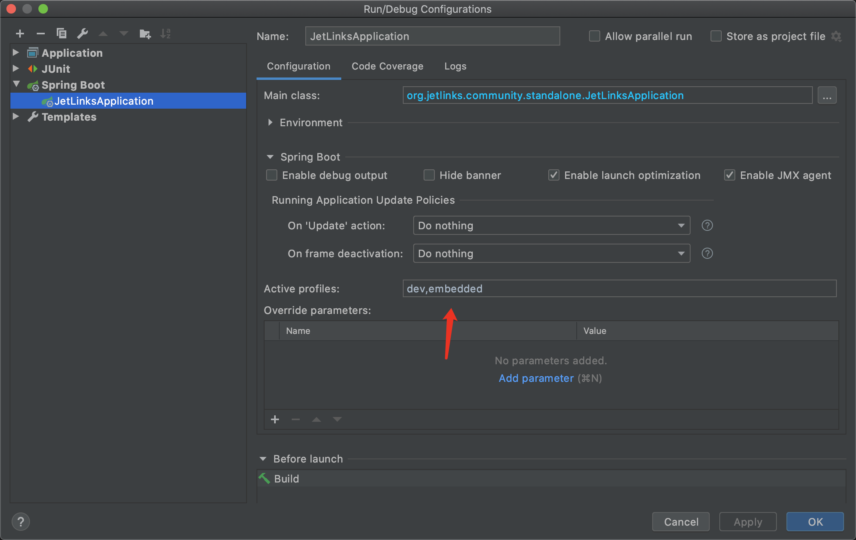
Task: Click the gear icon beside Store as project file
Action: click(836, 37)
